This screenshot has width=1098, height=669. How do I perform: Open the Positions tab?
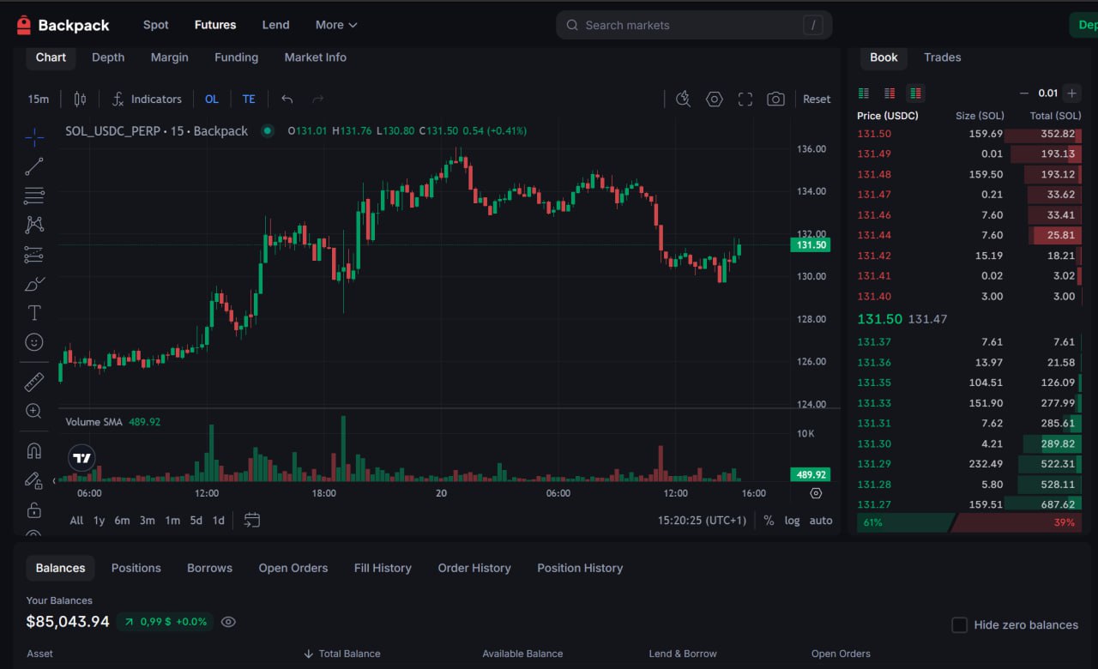click(x=136, y=568)
